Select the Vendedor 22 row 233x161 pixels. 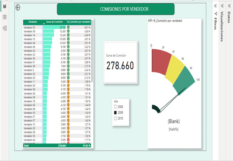pyautogui.click(x=57, y=55)
